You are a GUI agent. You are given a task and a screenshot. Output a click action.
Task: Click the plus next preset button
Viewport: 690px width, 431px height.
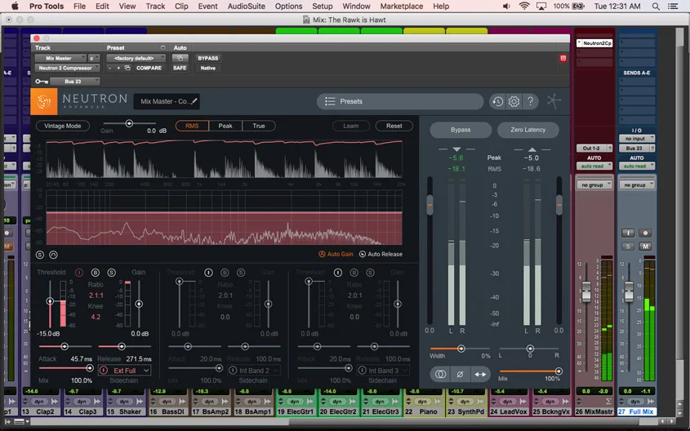click(x=118, y=69)
